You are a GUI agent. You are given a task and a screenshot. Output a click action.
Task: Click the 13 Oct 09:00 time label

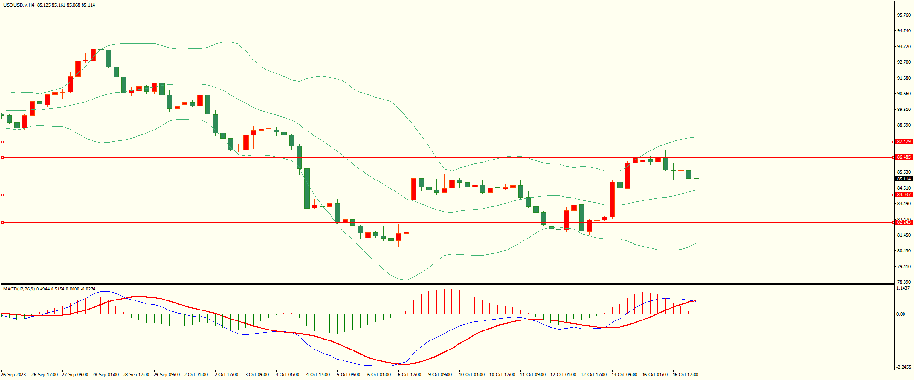coord(624,375)
